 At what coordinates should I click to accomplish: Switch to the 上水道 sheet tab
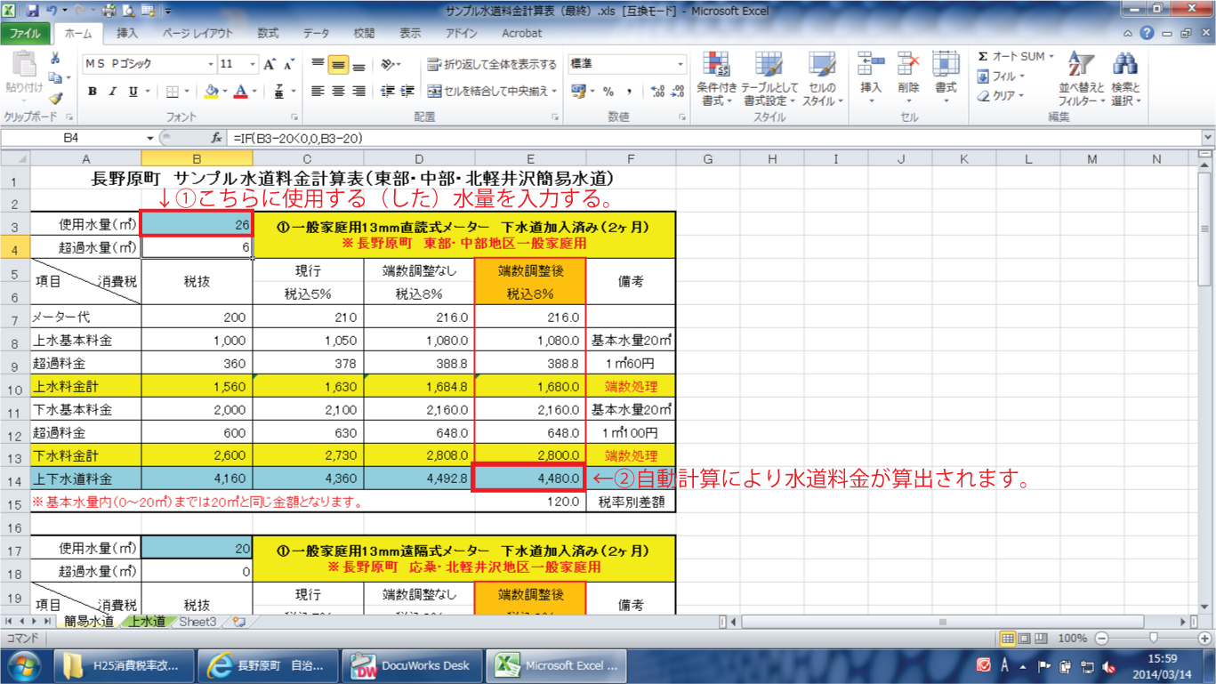click(x=147, y=622)
